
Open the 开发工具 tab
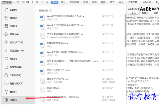click(133, 2)
